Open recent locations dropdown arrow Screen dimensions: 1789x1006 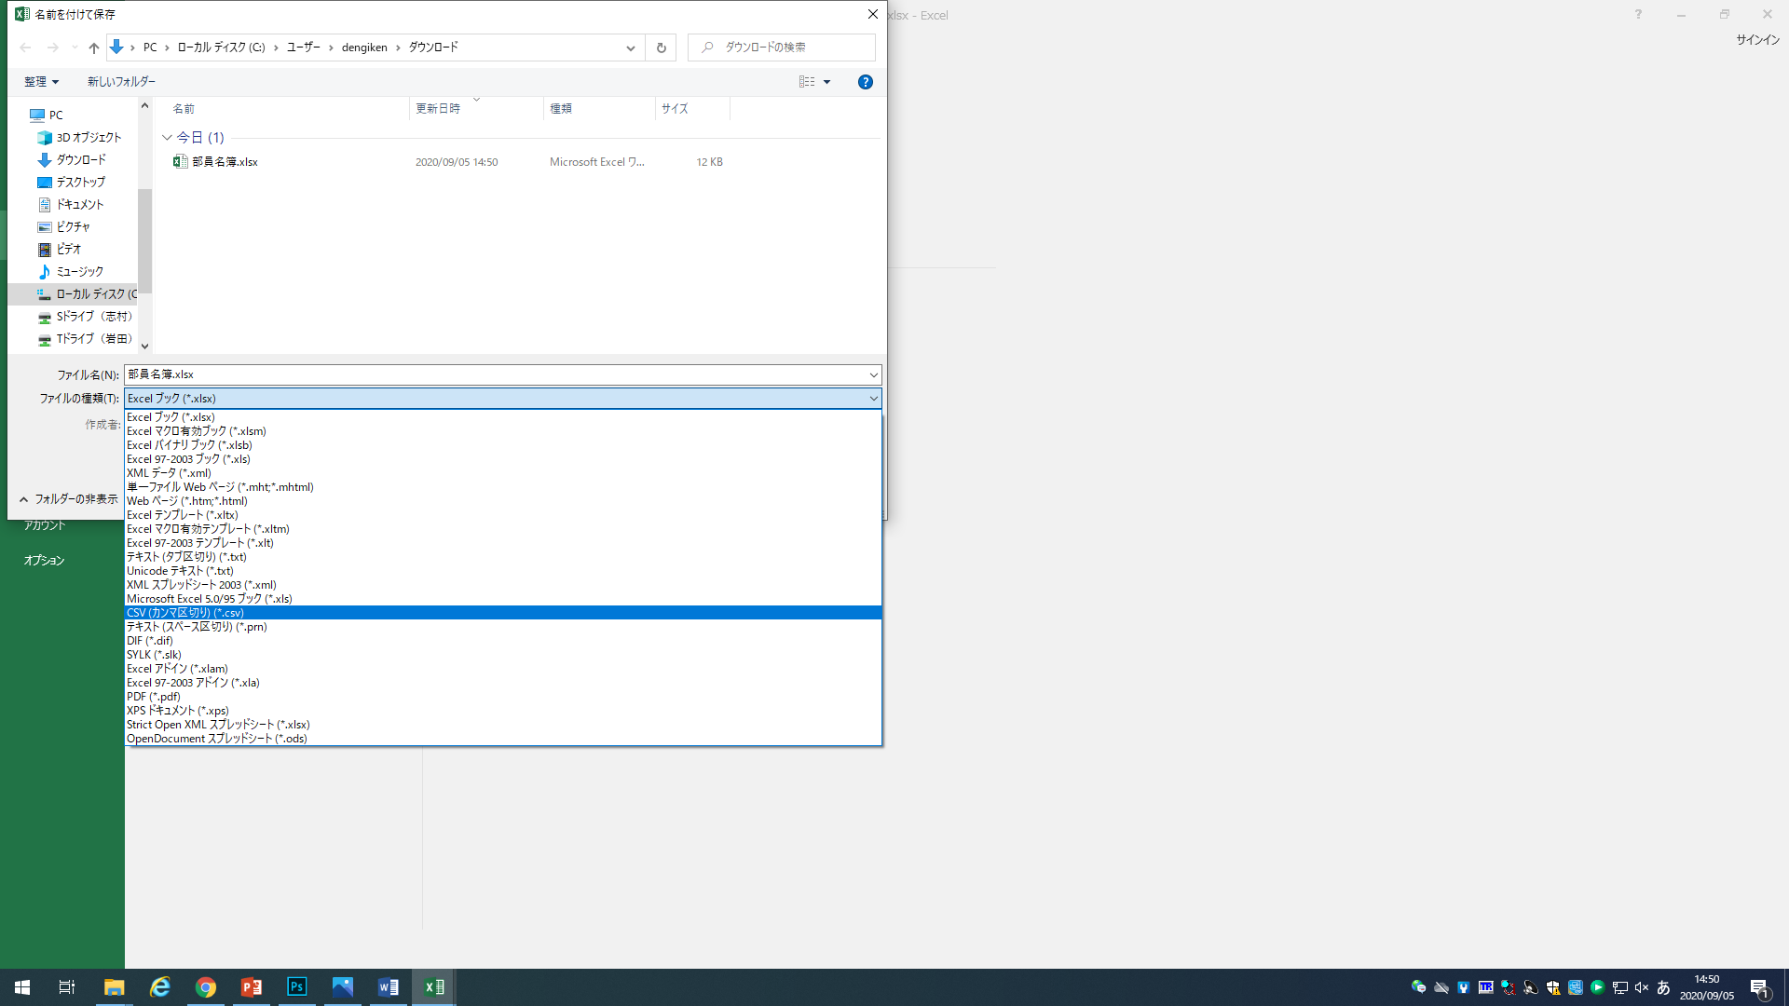[x=75, y=48]
